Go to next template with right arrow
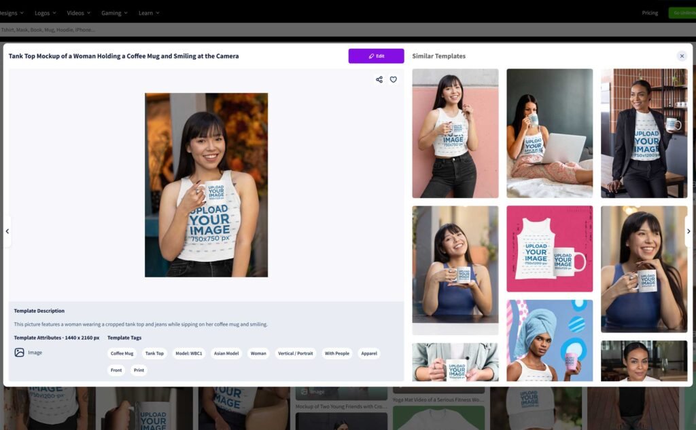This screenshot has width=696, height=430. 689,231
